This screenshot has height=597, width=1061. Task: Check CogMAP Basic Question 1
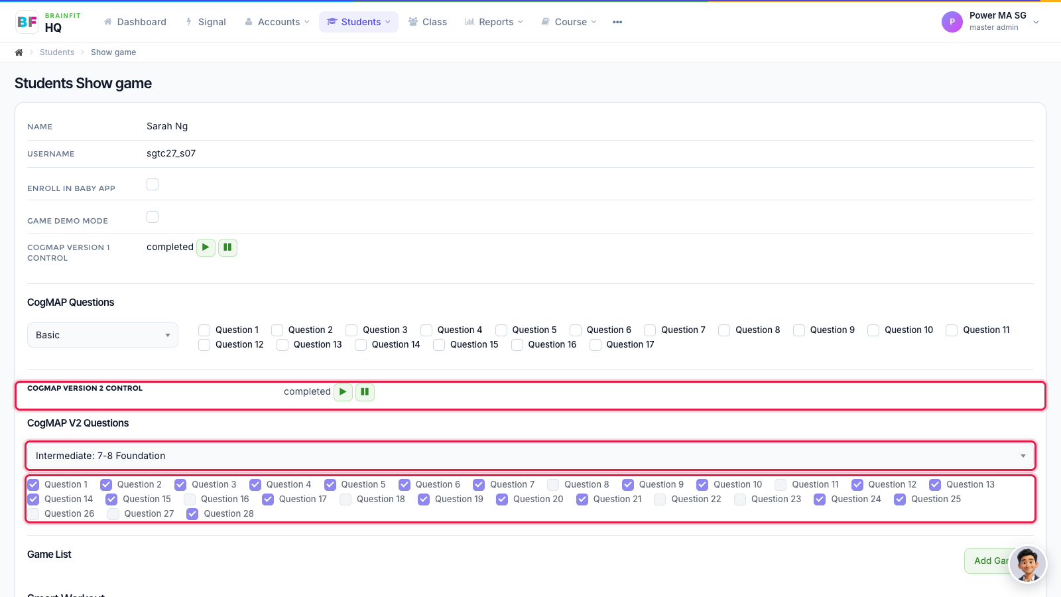point(204,330)
